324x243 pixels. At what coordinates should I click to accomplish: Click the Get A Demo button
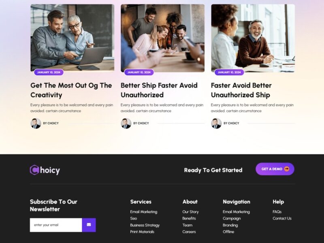tap(275, 169)
